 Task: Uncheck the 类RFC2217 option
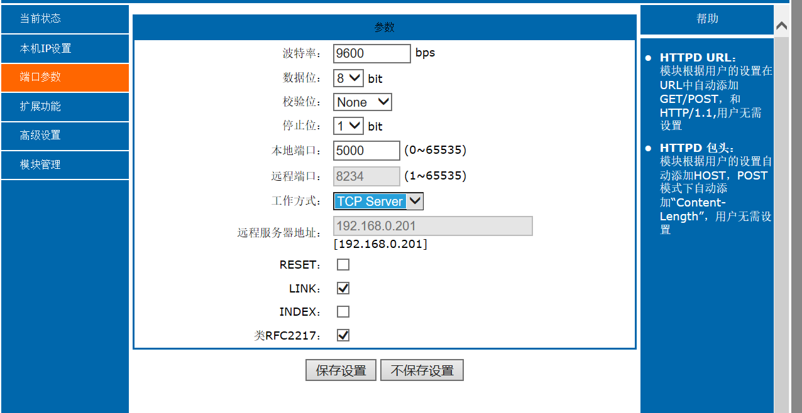pyautogui.click(x=343, y=335)
